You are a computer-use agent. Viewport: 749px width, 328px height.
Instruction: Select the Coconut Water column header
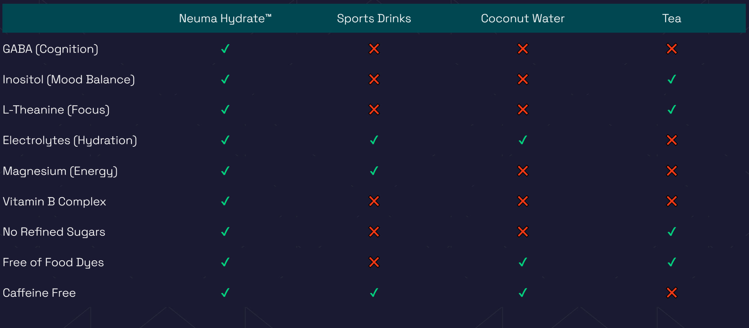pyautogui.click(x=523, y=18)
